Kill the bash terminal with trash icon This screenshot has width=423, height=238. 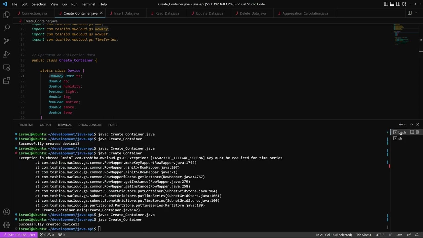click(x=417, y=132)
